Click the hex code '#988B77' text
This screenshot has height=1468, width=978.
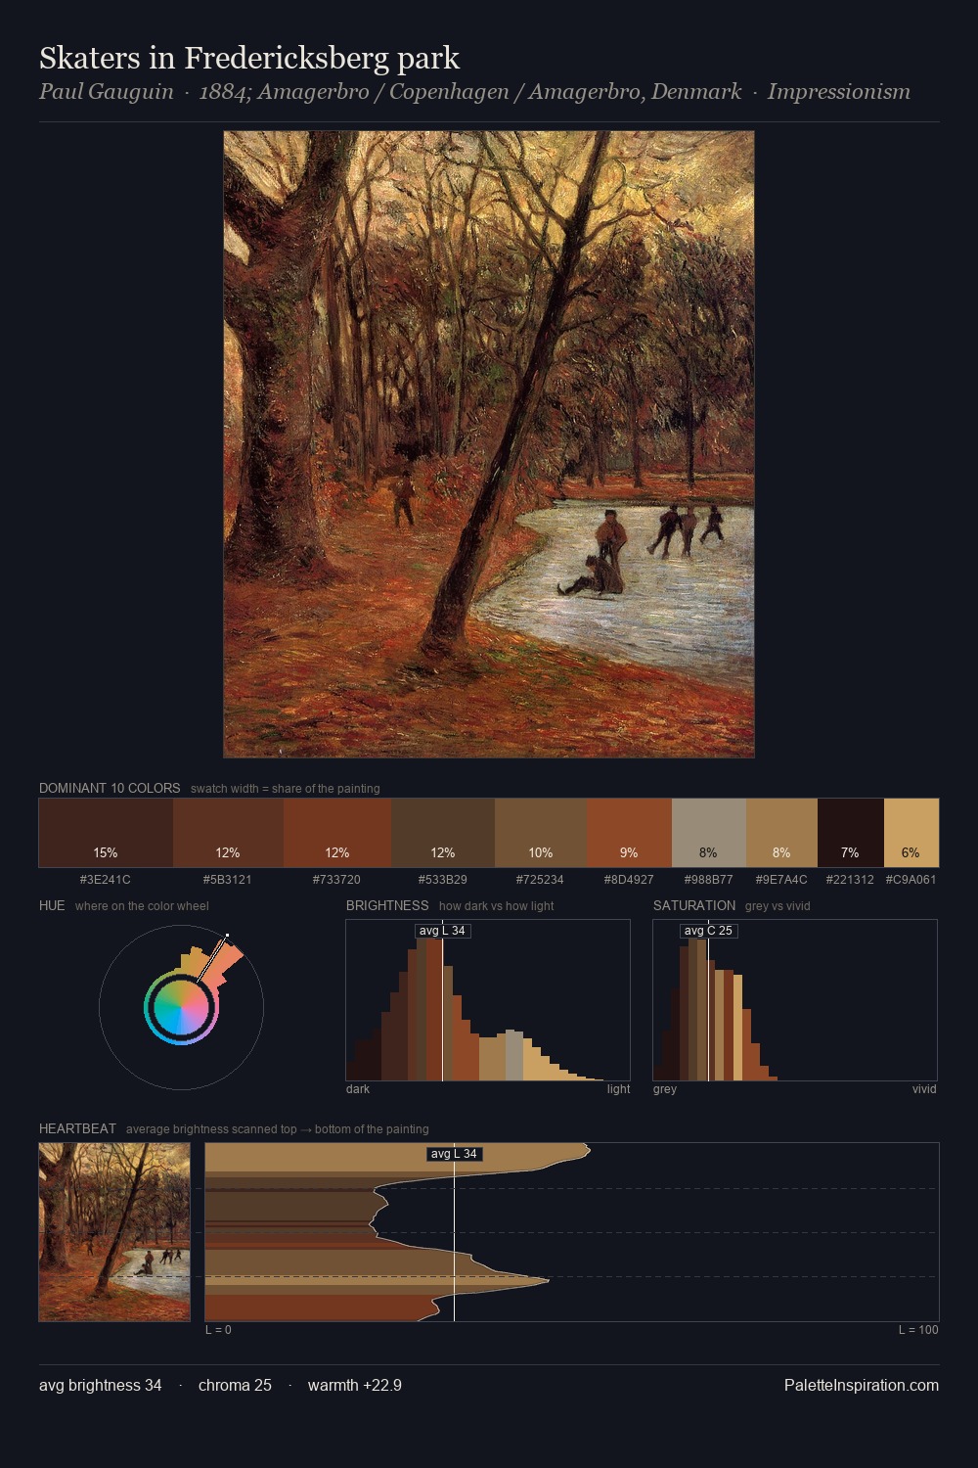[709, 879]
